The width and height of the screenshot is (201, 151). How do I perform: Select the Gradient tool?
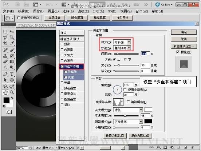(12, 61)
